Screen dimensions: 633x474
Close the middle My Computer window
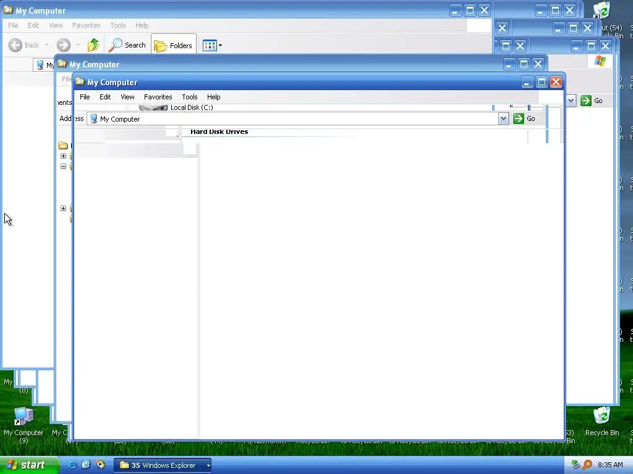click(x=538, y=64)
